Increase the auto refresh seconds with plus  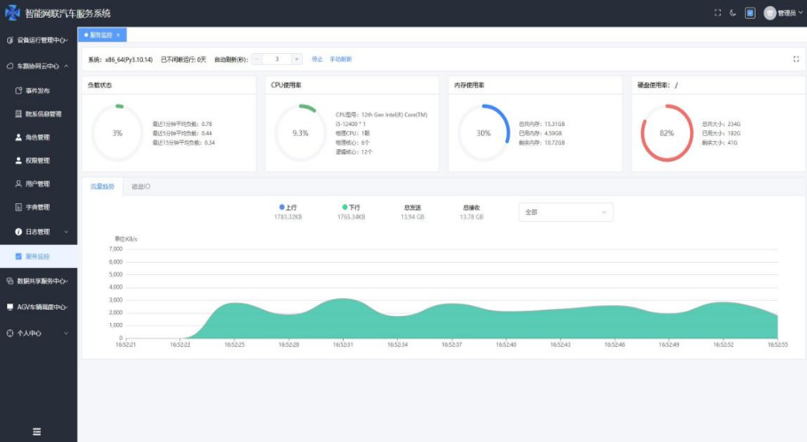coord(297,59)
